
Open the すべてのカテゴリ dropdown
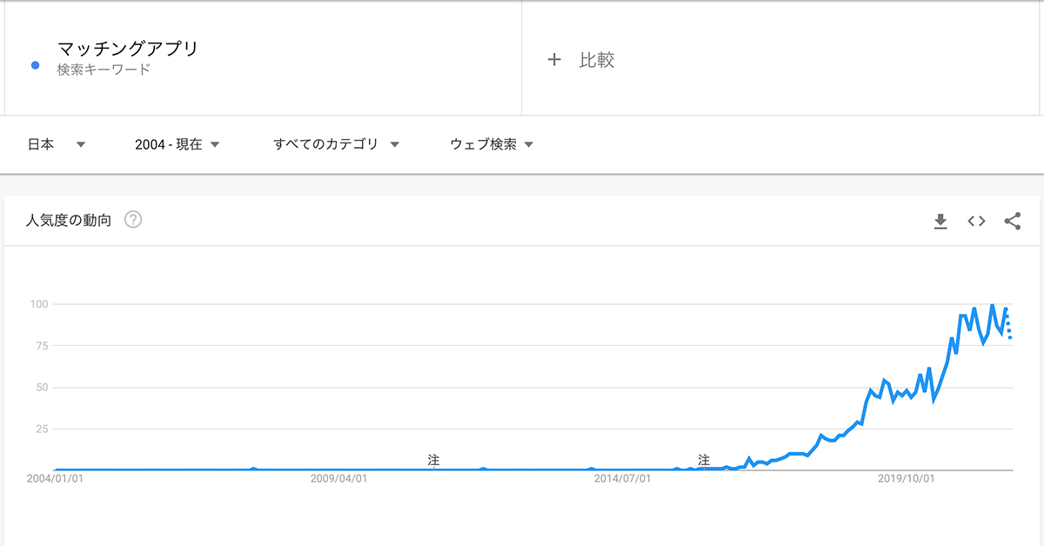[336, 144]
